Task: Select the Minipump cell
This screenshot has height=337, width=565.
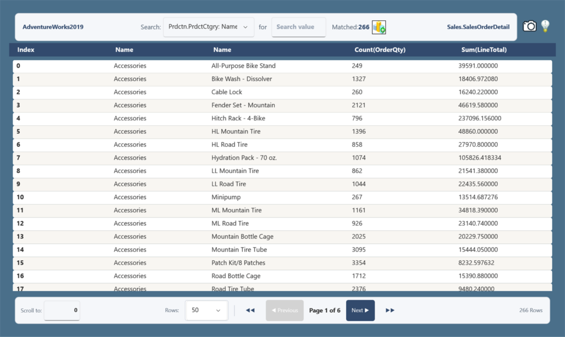Action: (x=226, y=197)
